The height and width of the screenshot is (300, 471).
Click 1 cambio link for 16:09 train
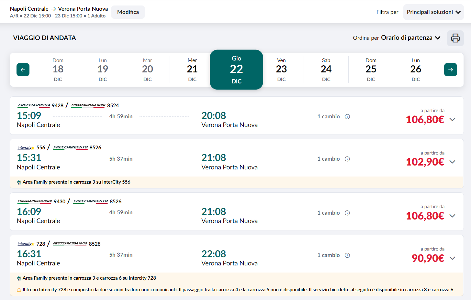tap(329, 213)
